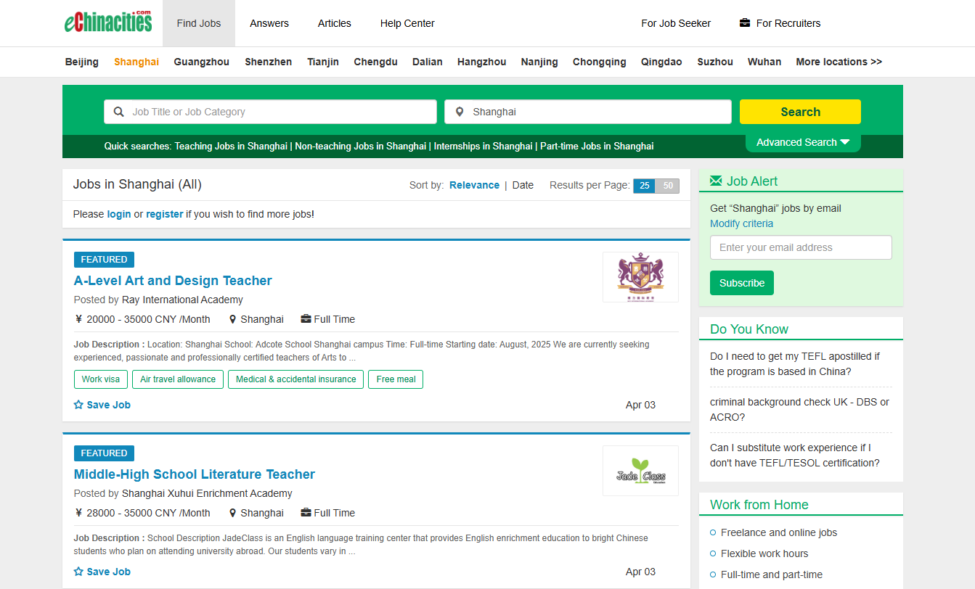Open criminal background check UK question

799,410
